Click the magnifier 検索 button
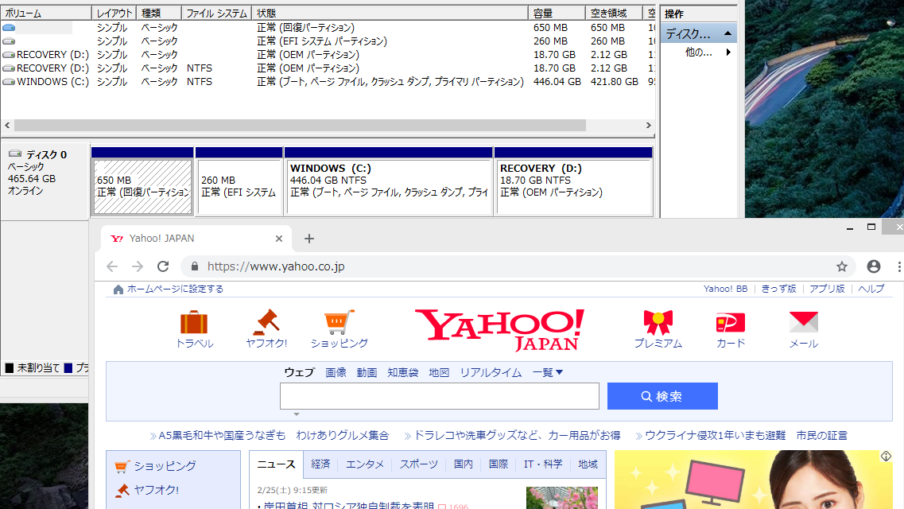Screen dimensions: 904x509 pos(662,396)
